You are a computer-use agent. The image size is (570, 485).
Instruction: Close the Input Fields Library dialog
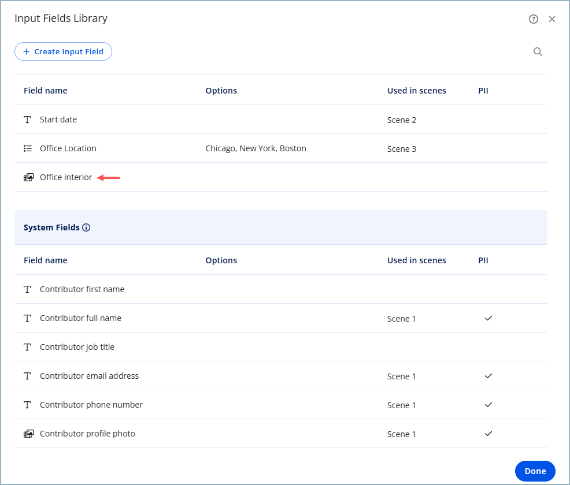[552, 19]
